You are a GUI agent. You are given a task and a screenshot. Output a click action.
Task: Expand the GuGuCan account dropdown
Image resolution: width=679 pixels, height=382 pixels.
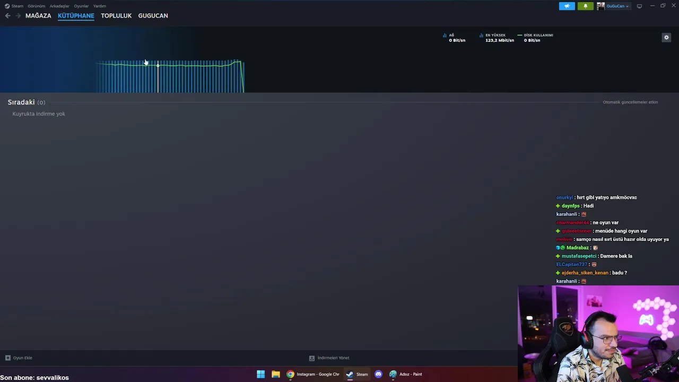click(618, 6)
